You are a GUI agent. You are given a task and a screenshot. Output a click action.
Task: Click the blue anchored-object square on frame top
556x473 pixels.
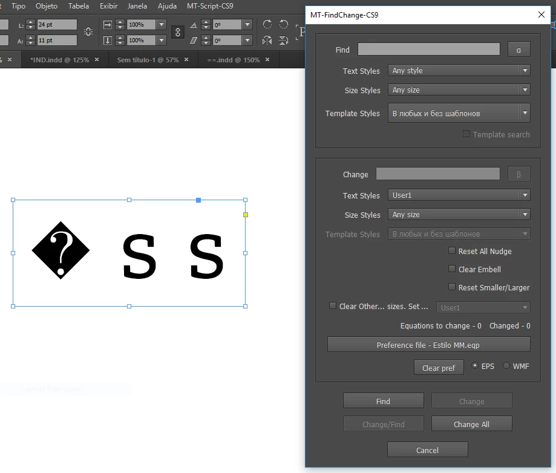tap(198, 200)
